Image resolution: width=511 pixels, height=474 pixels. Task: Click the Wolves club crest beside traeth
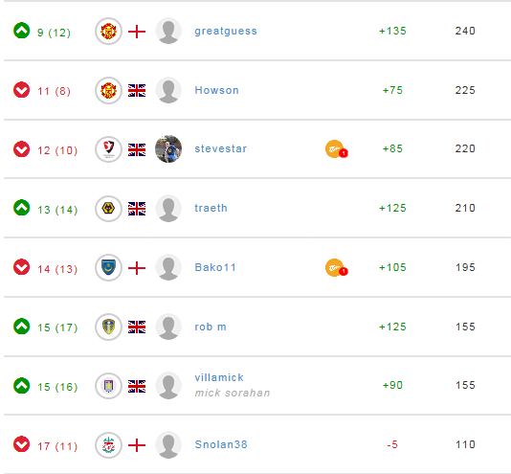108,209
